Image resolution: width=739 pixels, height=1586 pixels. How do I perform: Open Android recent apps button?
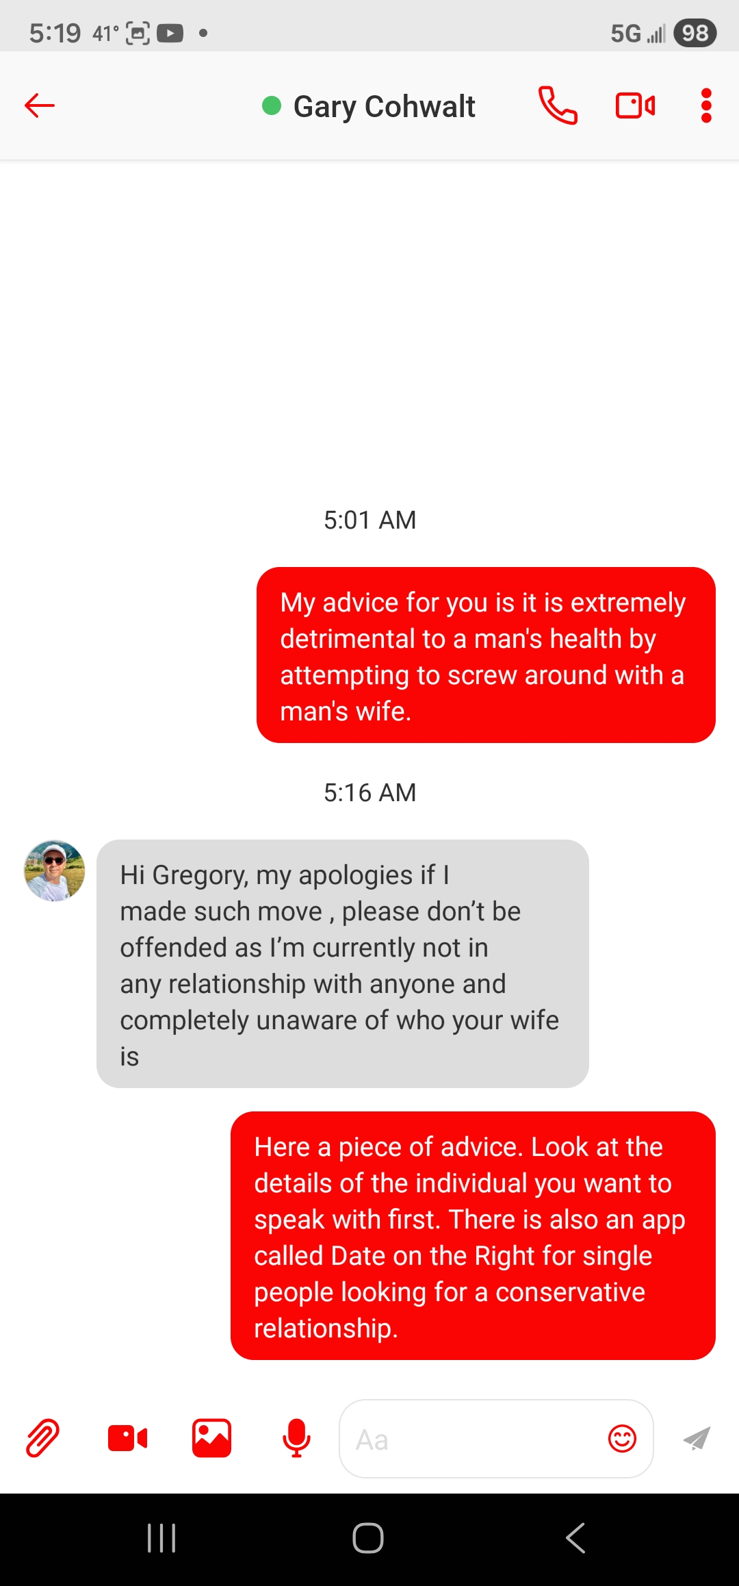tap(162, 1538)
